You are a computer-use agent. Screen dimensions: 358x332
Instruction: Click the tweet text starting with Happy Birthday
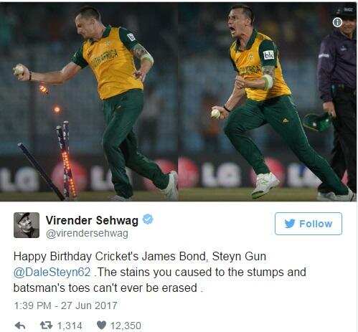(160, 272)
